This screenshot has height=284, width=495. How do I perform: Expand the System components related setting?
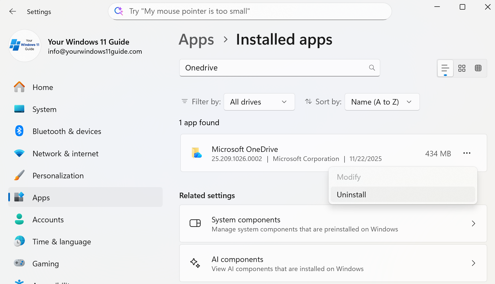[333, 224]
